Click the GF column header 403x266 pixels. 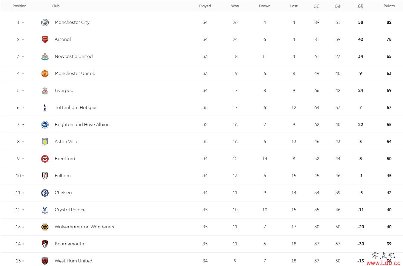coord(317,6)
